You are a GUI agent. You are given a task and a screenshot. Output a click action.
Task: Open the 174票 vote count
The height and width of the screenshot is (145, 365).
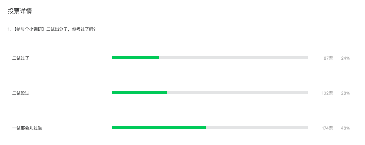pos(327,128)
